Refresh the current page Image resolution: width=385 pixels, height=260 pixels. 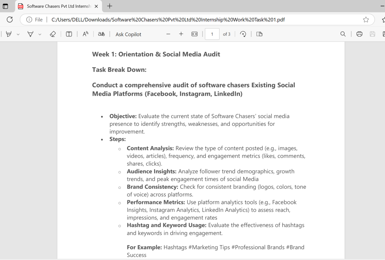click(x=10, y=20)
